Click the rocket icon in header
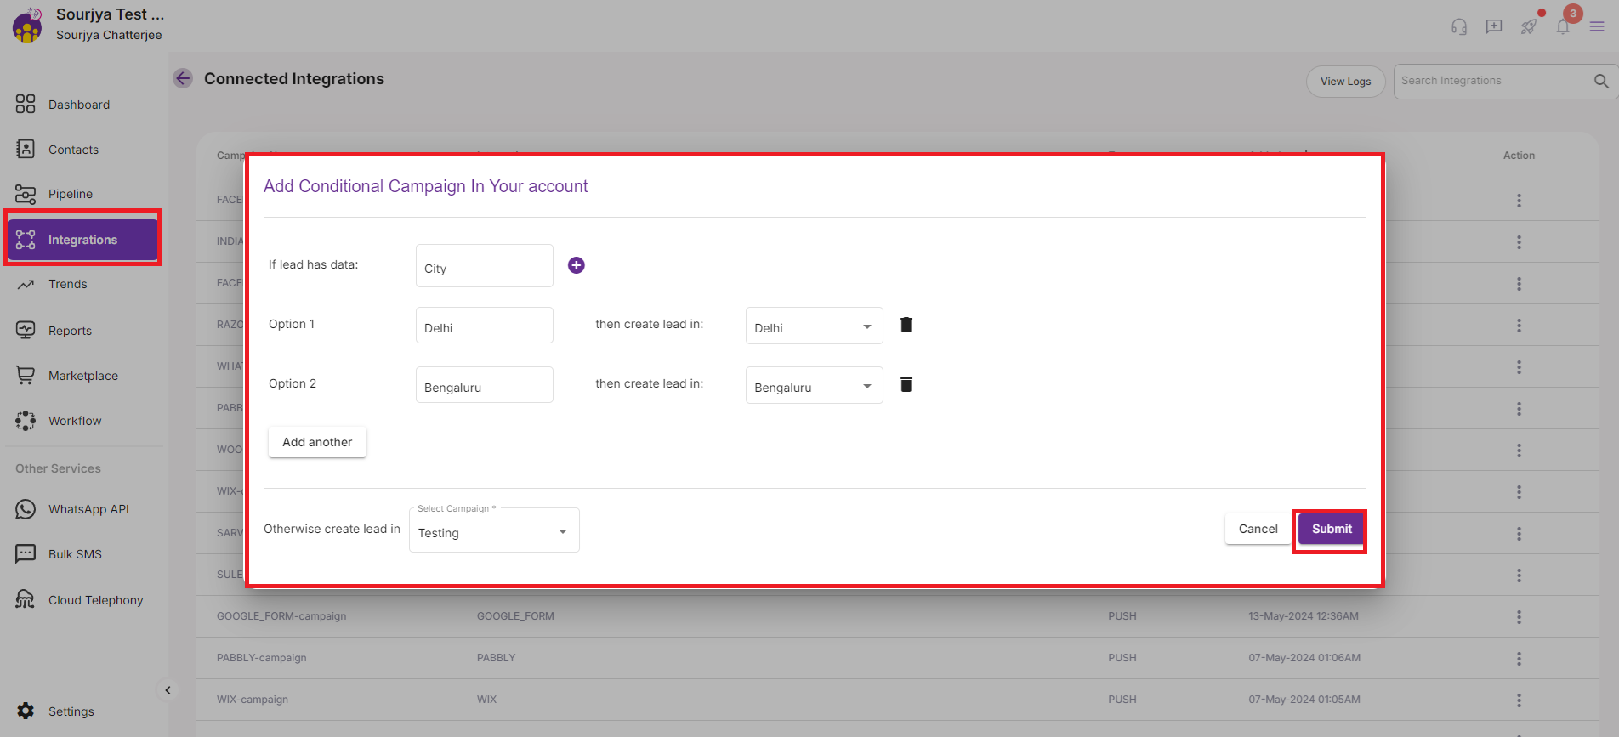 pyautogui.click(x=1529, y=26)
